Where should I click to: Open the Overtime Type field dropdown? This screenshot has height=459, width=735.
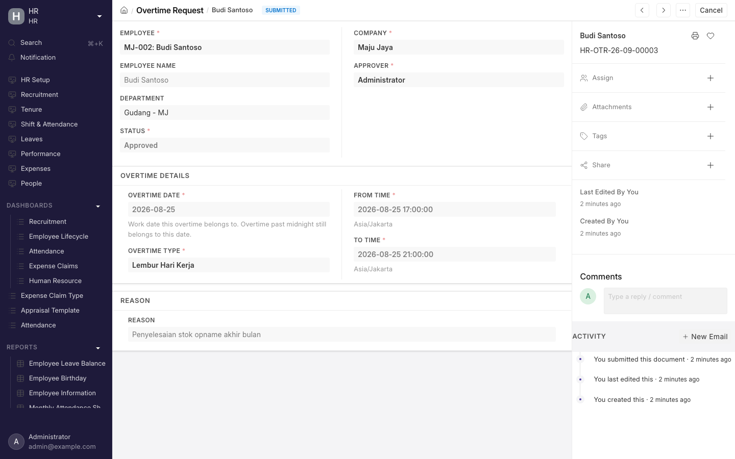tap(229, 265)
